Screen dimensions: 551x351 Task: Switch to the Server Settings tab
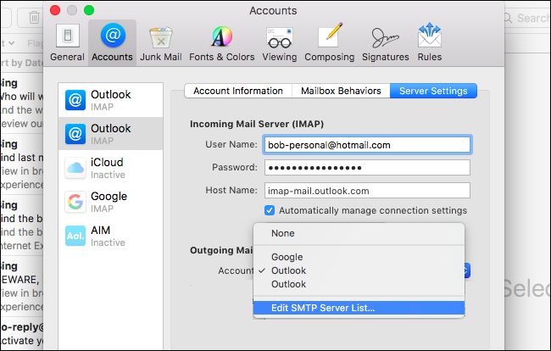[433, 91]
